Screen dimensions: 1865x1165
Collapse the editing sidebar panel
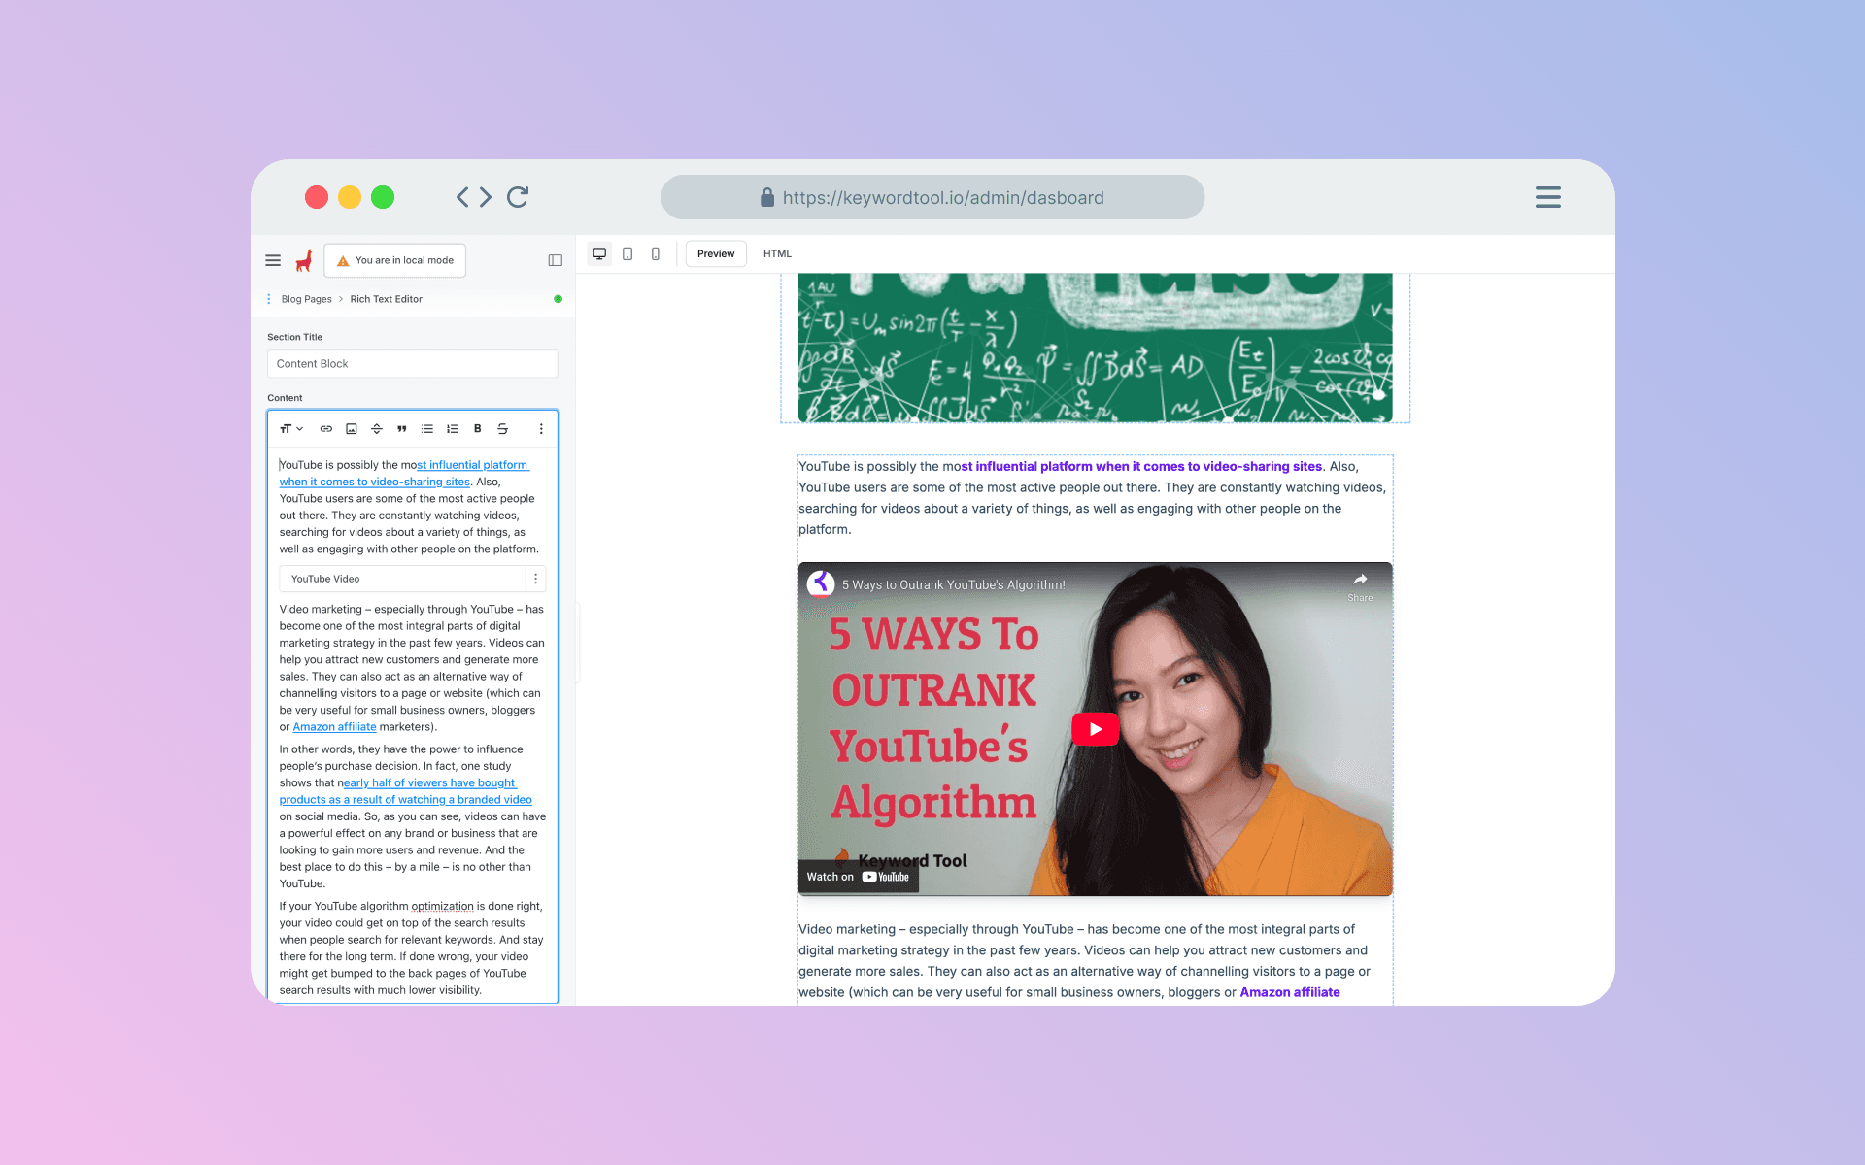click(555, 260)
